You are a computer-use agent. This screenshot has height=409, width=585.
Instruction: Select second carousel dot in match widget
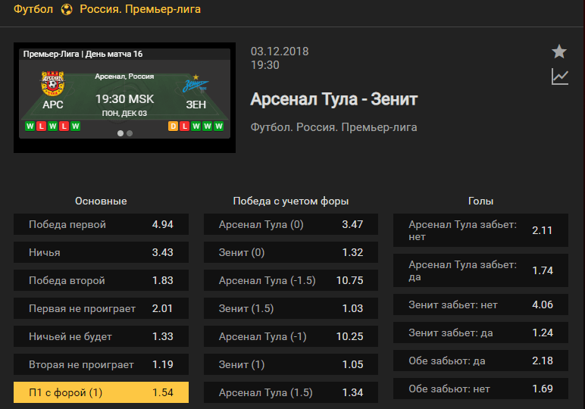click(130, 133)
